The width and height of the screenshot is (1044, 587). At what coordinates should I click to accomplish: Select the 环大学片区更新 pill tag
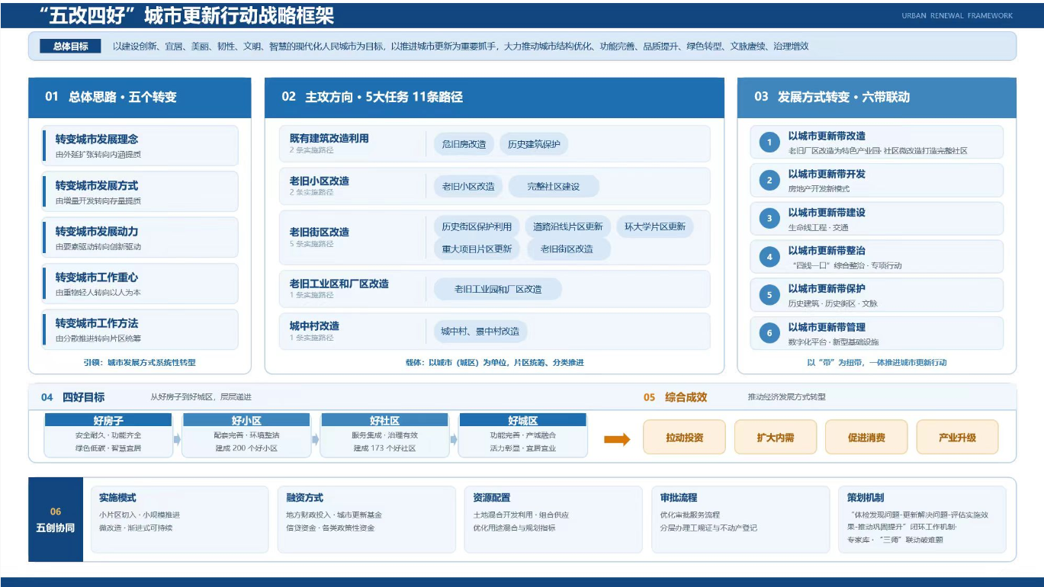pos(655,226)
